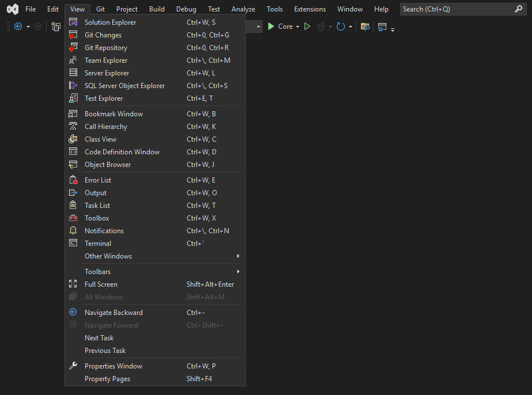Click the Navigate Backward arrow icon in menu
Viewport: 532px width, 395px height.
73,312
